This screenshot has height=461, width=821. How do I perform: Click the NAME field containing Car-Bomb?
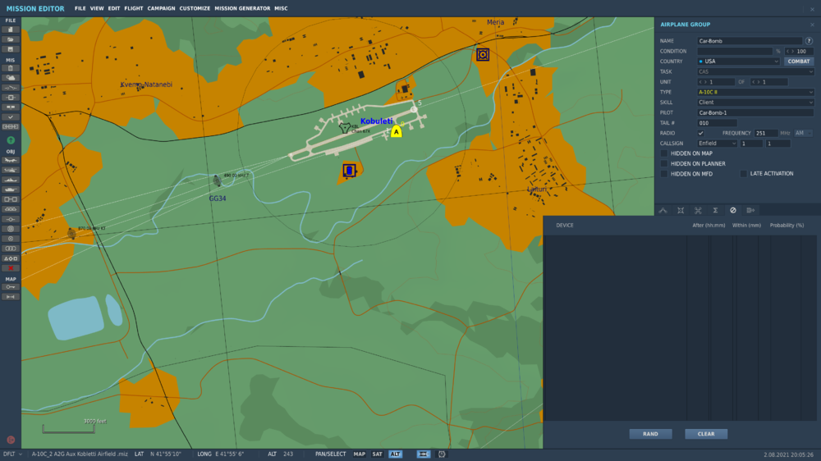(750, 41)
